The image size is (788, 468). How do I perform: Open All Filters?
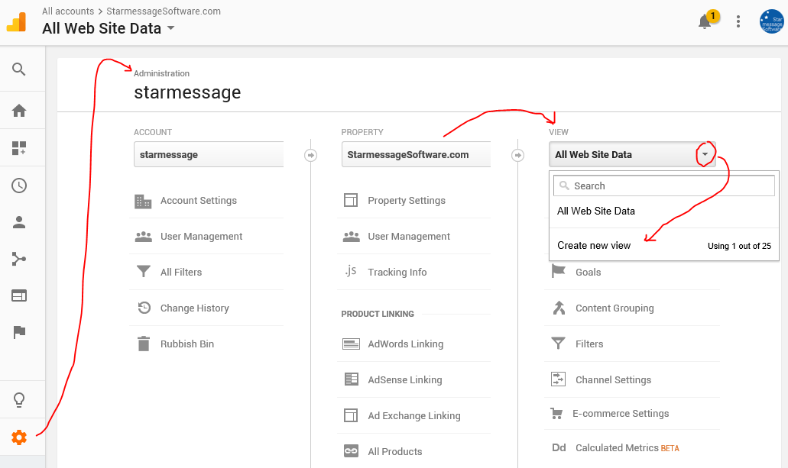point(181,272)
